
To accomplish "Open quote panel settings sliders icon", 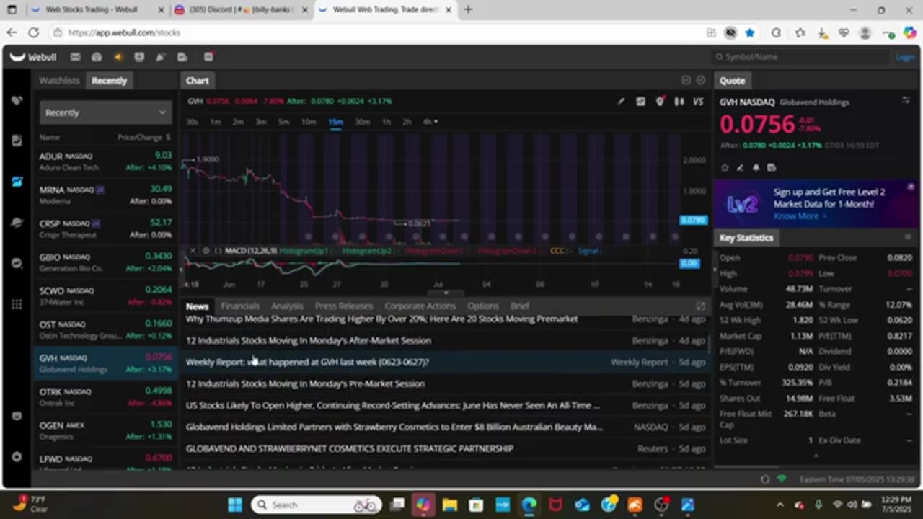I will (x=906, y=100).
